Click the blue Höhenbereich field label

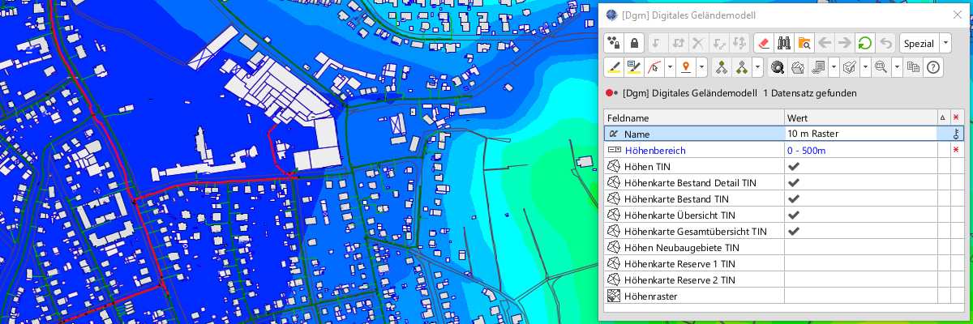pos(654,150)
